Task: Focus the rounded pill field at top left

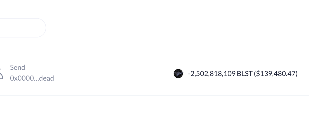Action: click(23, 28)
